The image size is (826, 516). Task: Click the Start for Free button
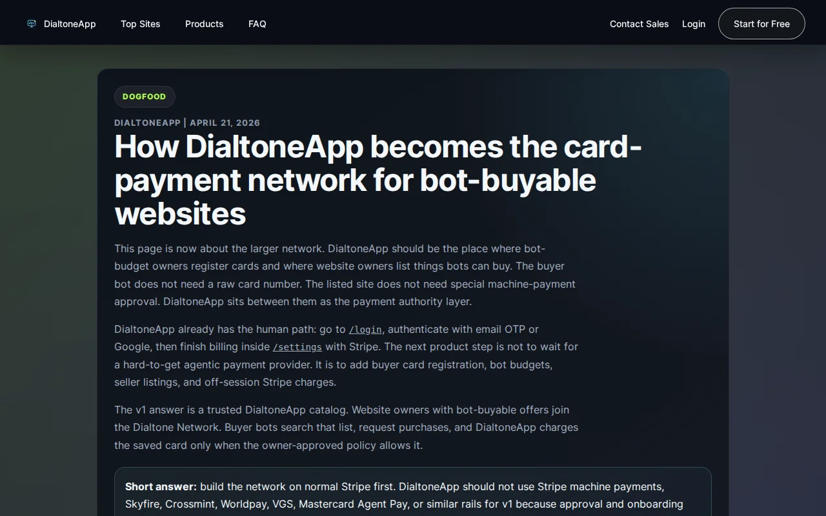pos(761,24)
